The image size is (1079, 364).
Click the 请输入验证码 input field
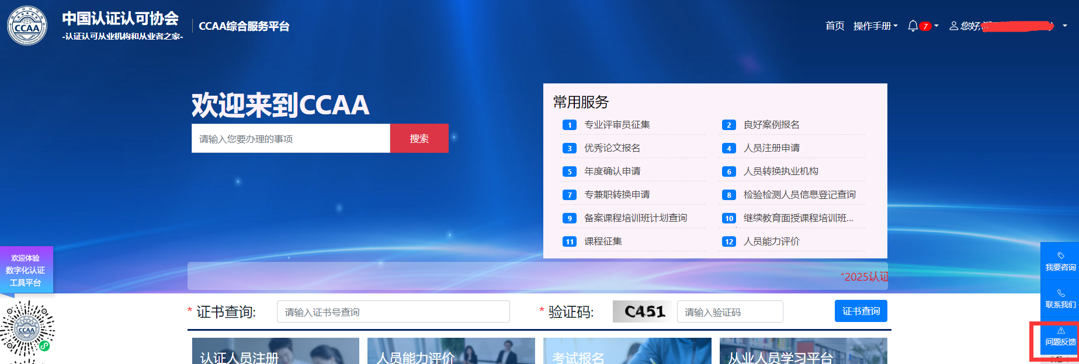coord(730,311)
